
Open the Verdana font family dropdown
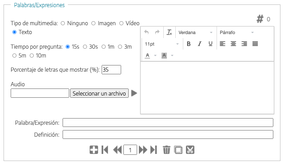(x=196, y=32)
